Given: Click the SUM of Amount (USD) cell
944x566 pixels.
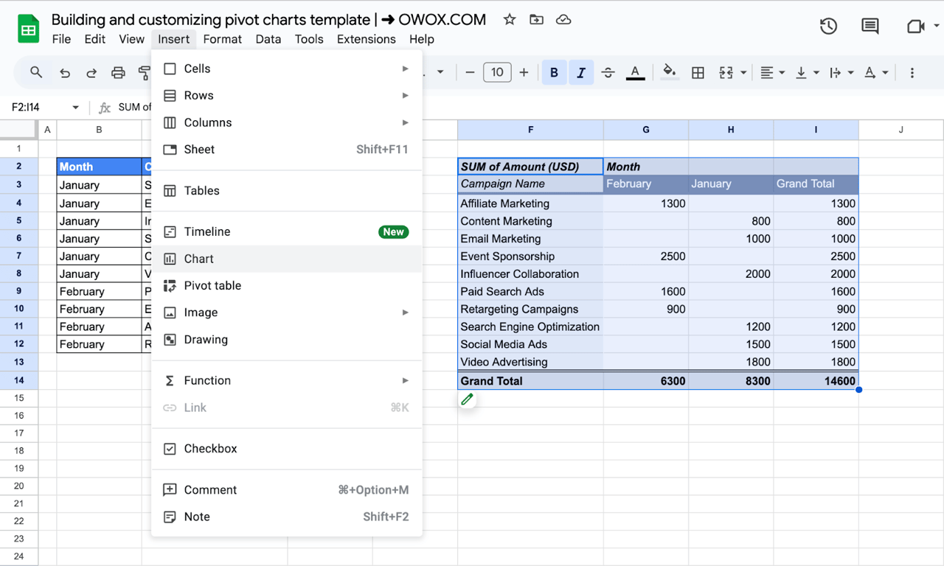Looking at the screenshot, I should pyautogui.click(x=530, y=167).
